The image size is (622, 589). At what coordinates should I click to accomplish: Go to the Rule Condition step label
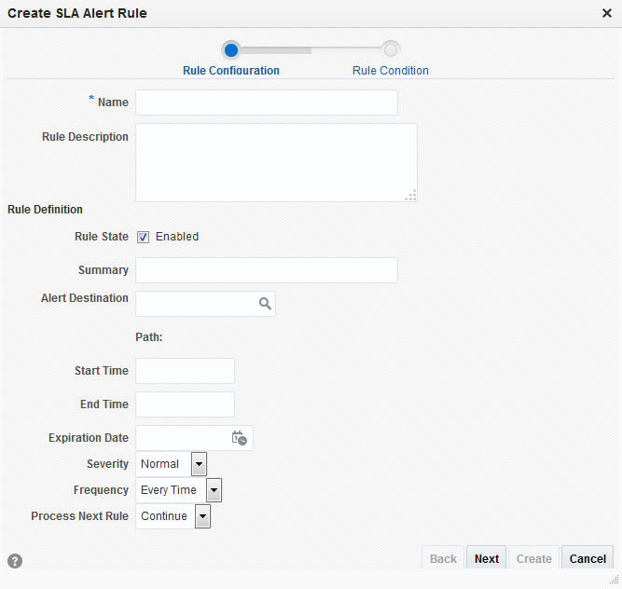pyautogui.click(x=391, y=71)
